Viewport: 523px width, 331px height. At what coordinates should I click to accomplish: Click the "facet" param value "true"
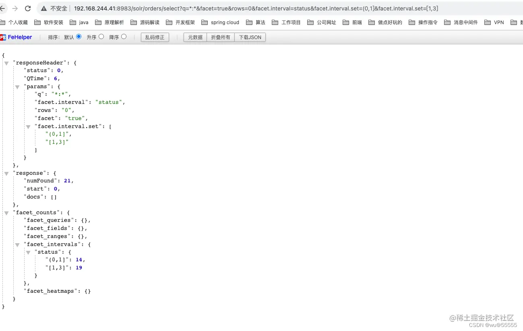coord(75,118)
